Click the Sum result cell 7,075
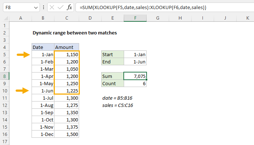The height and width of the screenshot is (145, 254). click(135, 76)
